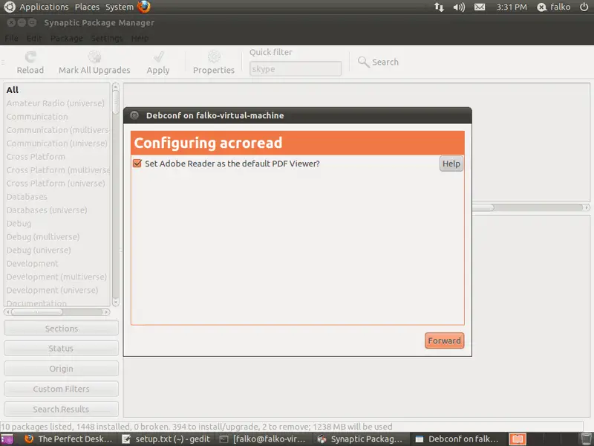Open the Places menu
Viewport: 594px width, 446px height.
[x=87, y=7]
